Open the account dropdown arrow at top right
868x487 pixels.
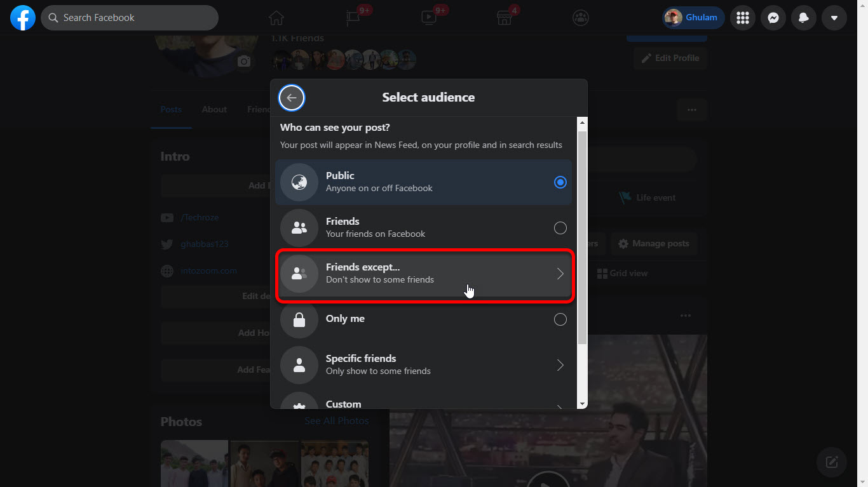click(834, 18)
